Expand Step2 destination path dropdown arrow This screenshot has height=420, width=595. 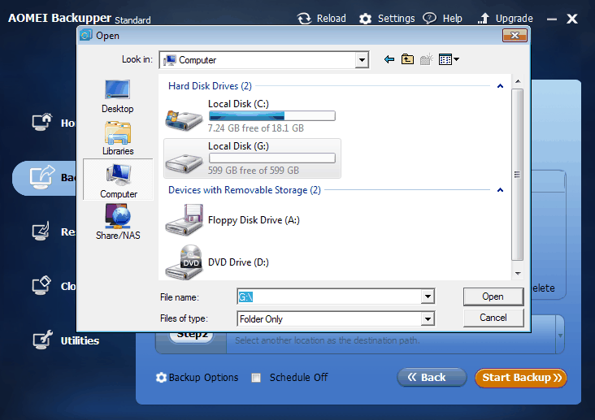[x=561, y=336]
